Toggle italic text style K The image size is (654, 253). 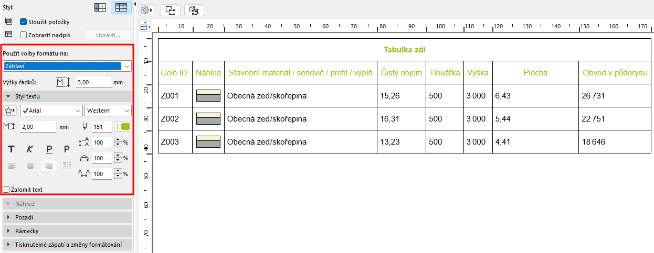coord(30,149)
